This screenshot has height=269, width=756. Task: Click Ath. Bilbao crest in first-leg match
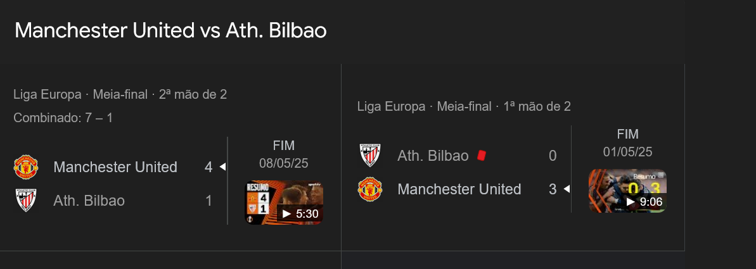click(x=370, y=156)
